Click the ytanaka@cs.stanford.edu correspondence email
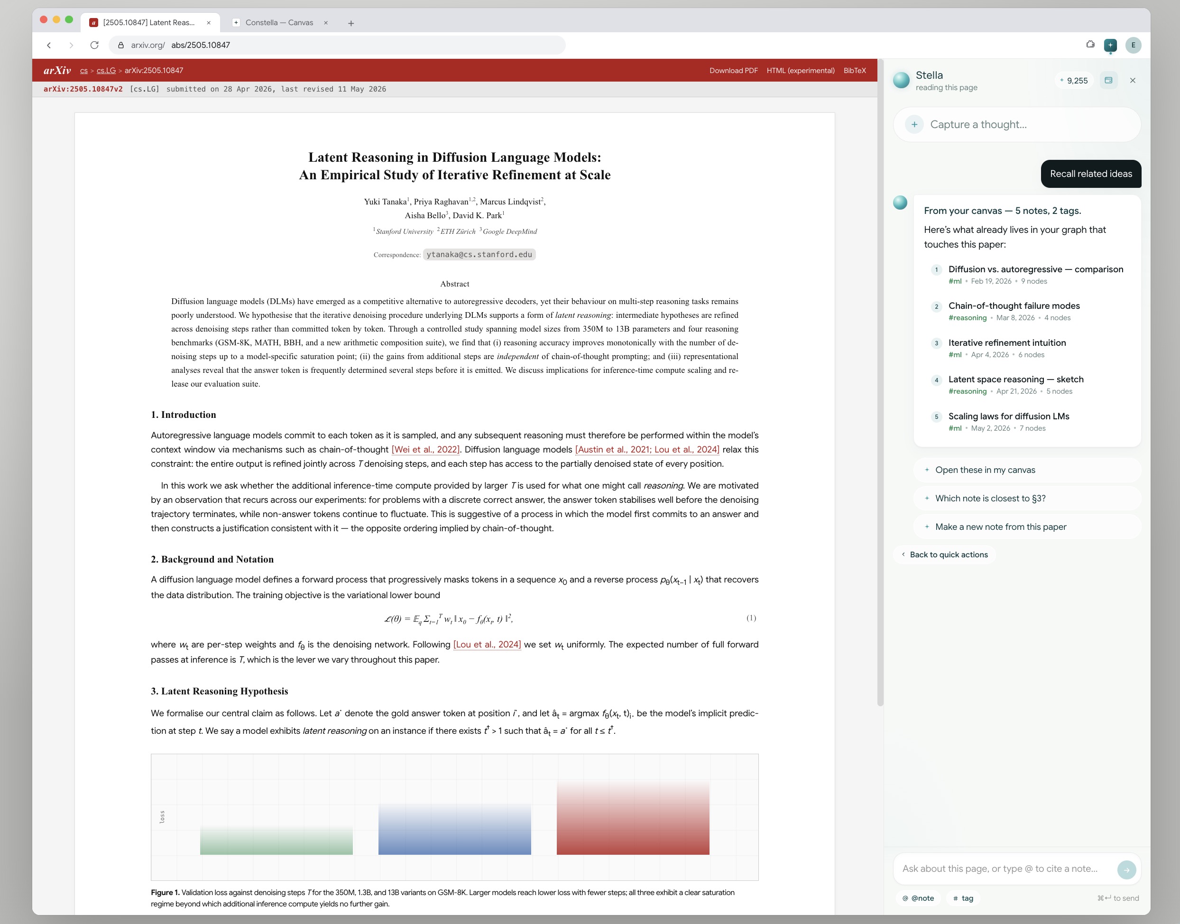 click(x=479, y=255)
